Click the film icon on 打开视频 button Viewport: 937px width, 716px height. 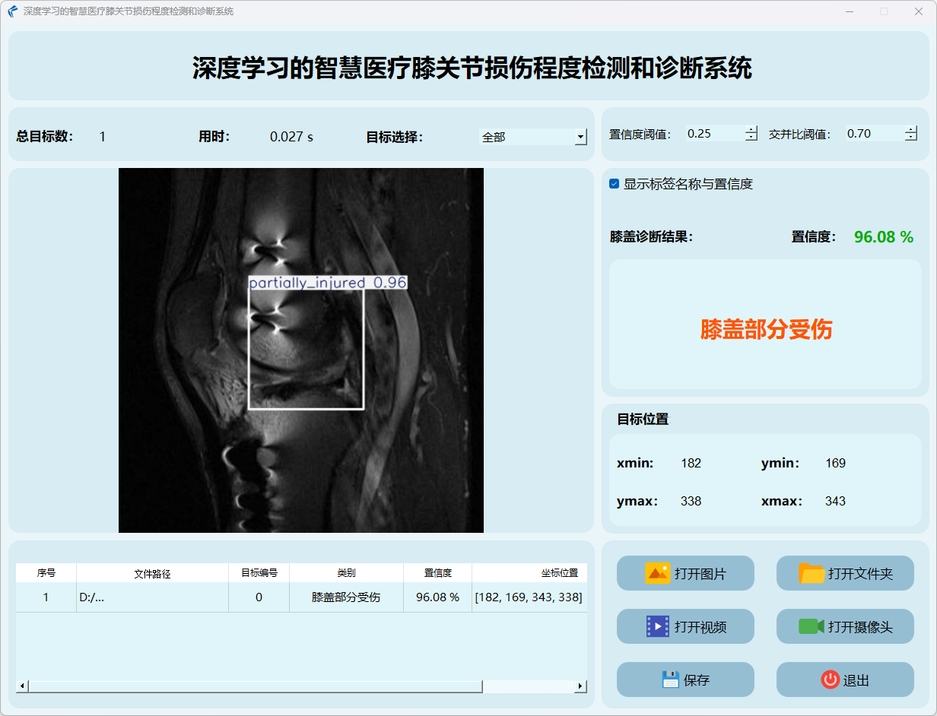tap(657, 626)
